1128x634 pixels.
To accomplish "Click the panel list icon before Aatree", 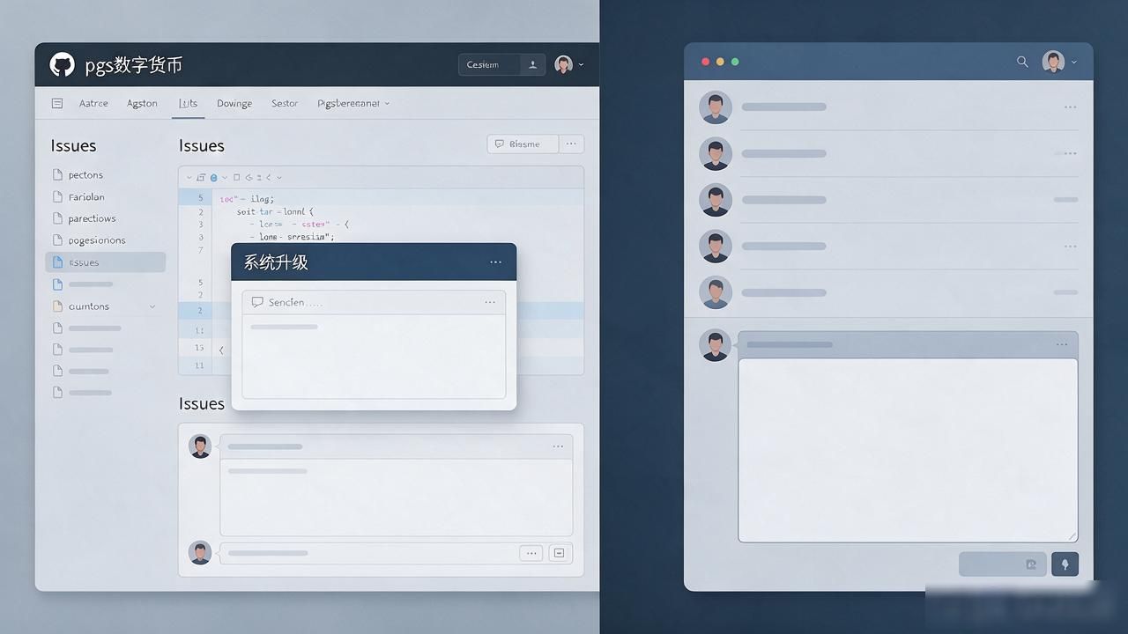I will (x=57, y=103).
